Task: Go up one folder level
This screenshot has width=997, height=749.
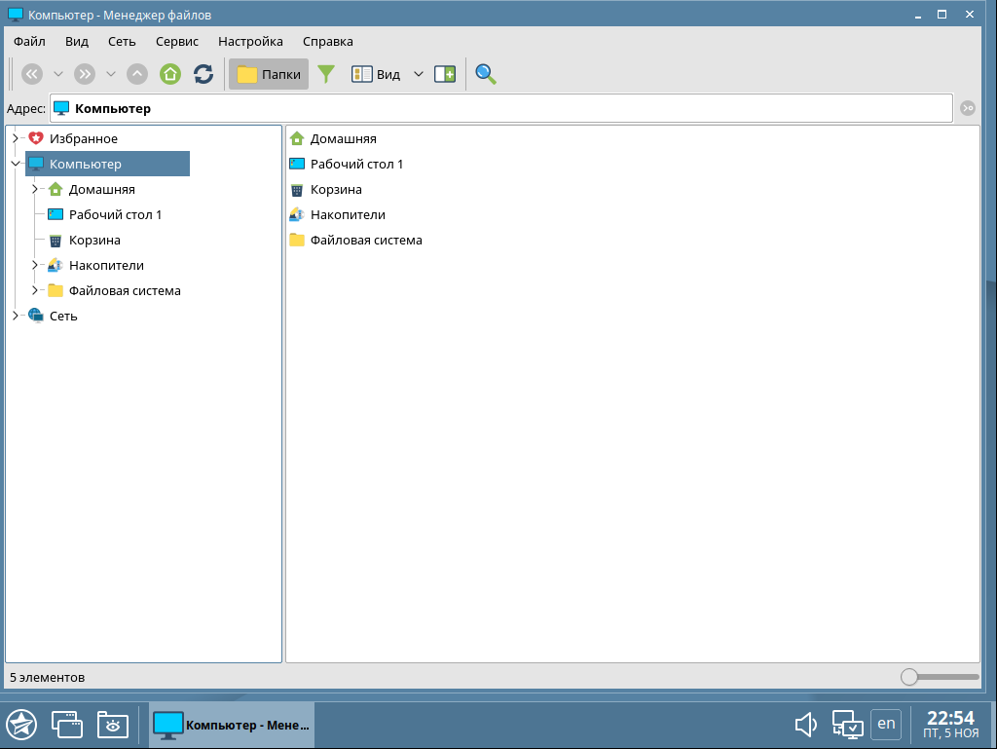Action: tap(137, 74)
